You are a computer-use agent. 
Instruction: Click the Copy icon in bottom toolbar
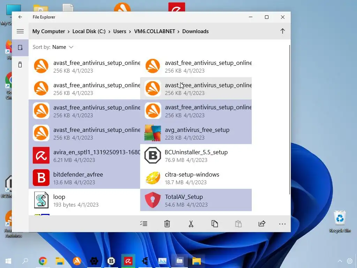click(x=215, y=224)
